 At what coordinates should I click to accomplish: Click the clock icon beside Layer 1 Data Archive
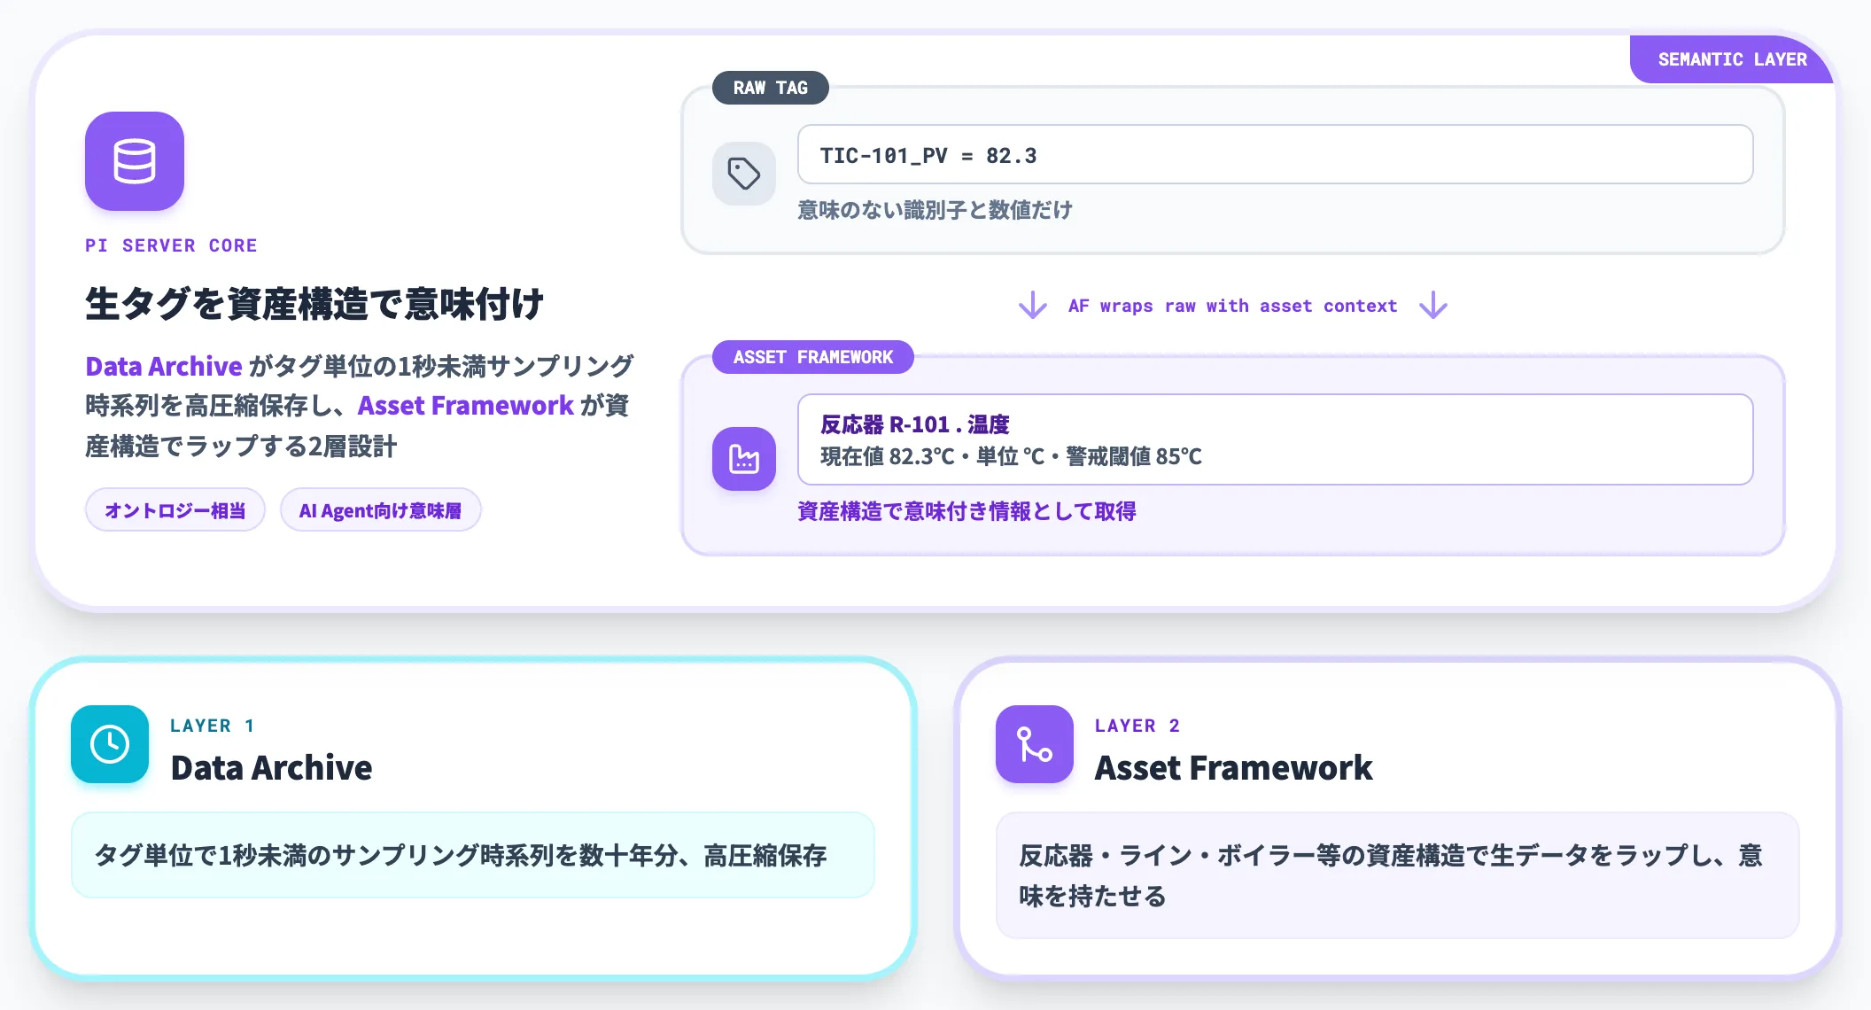(x=110, y=744)
